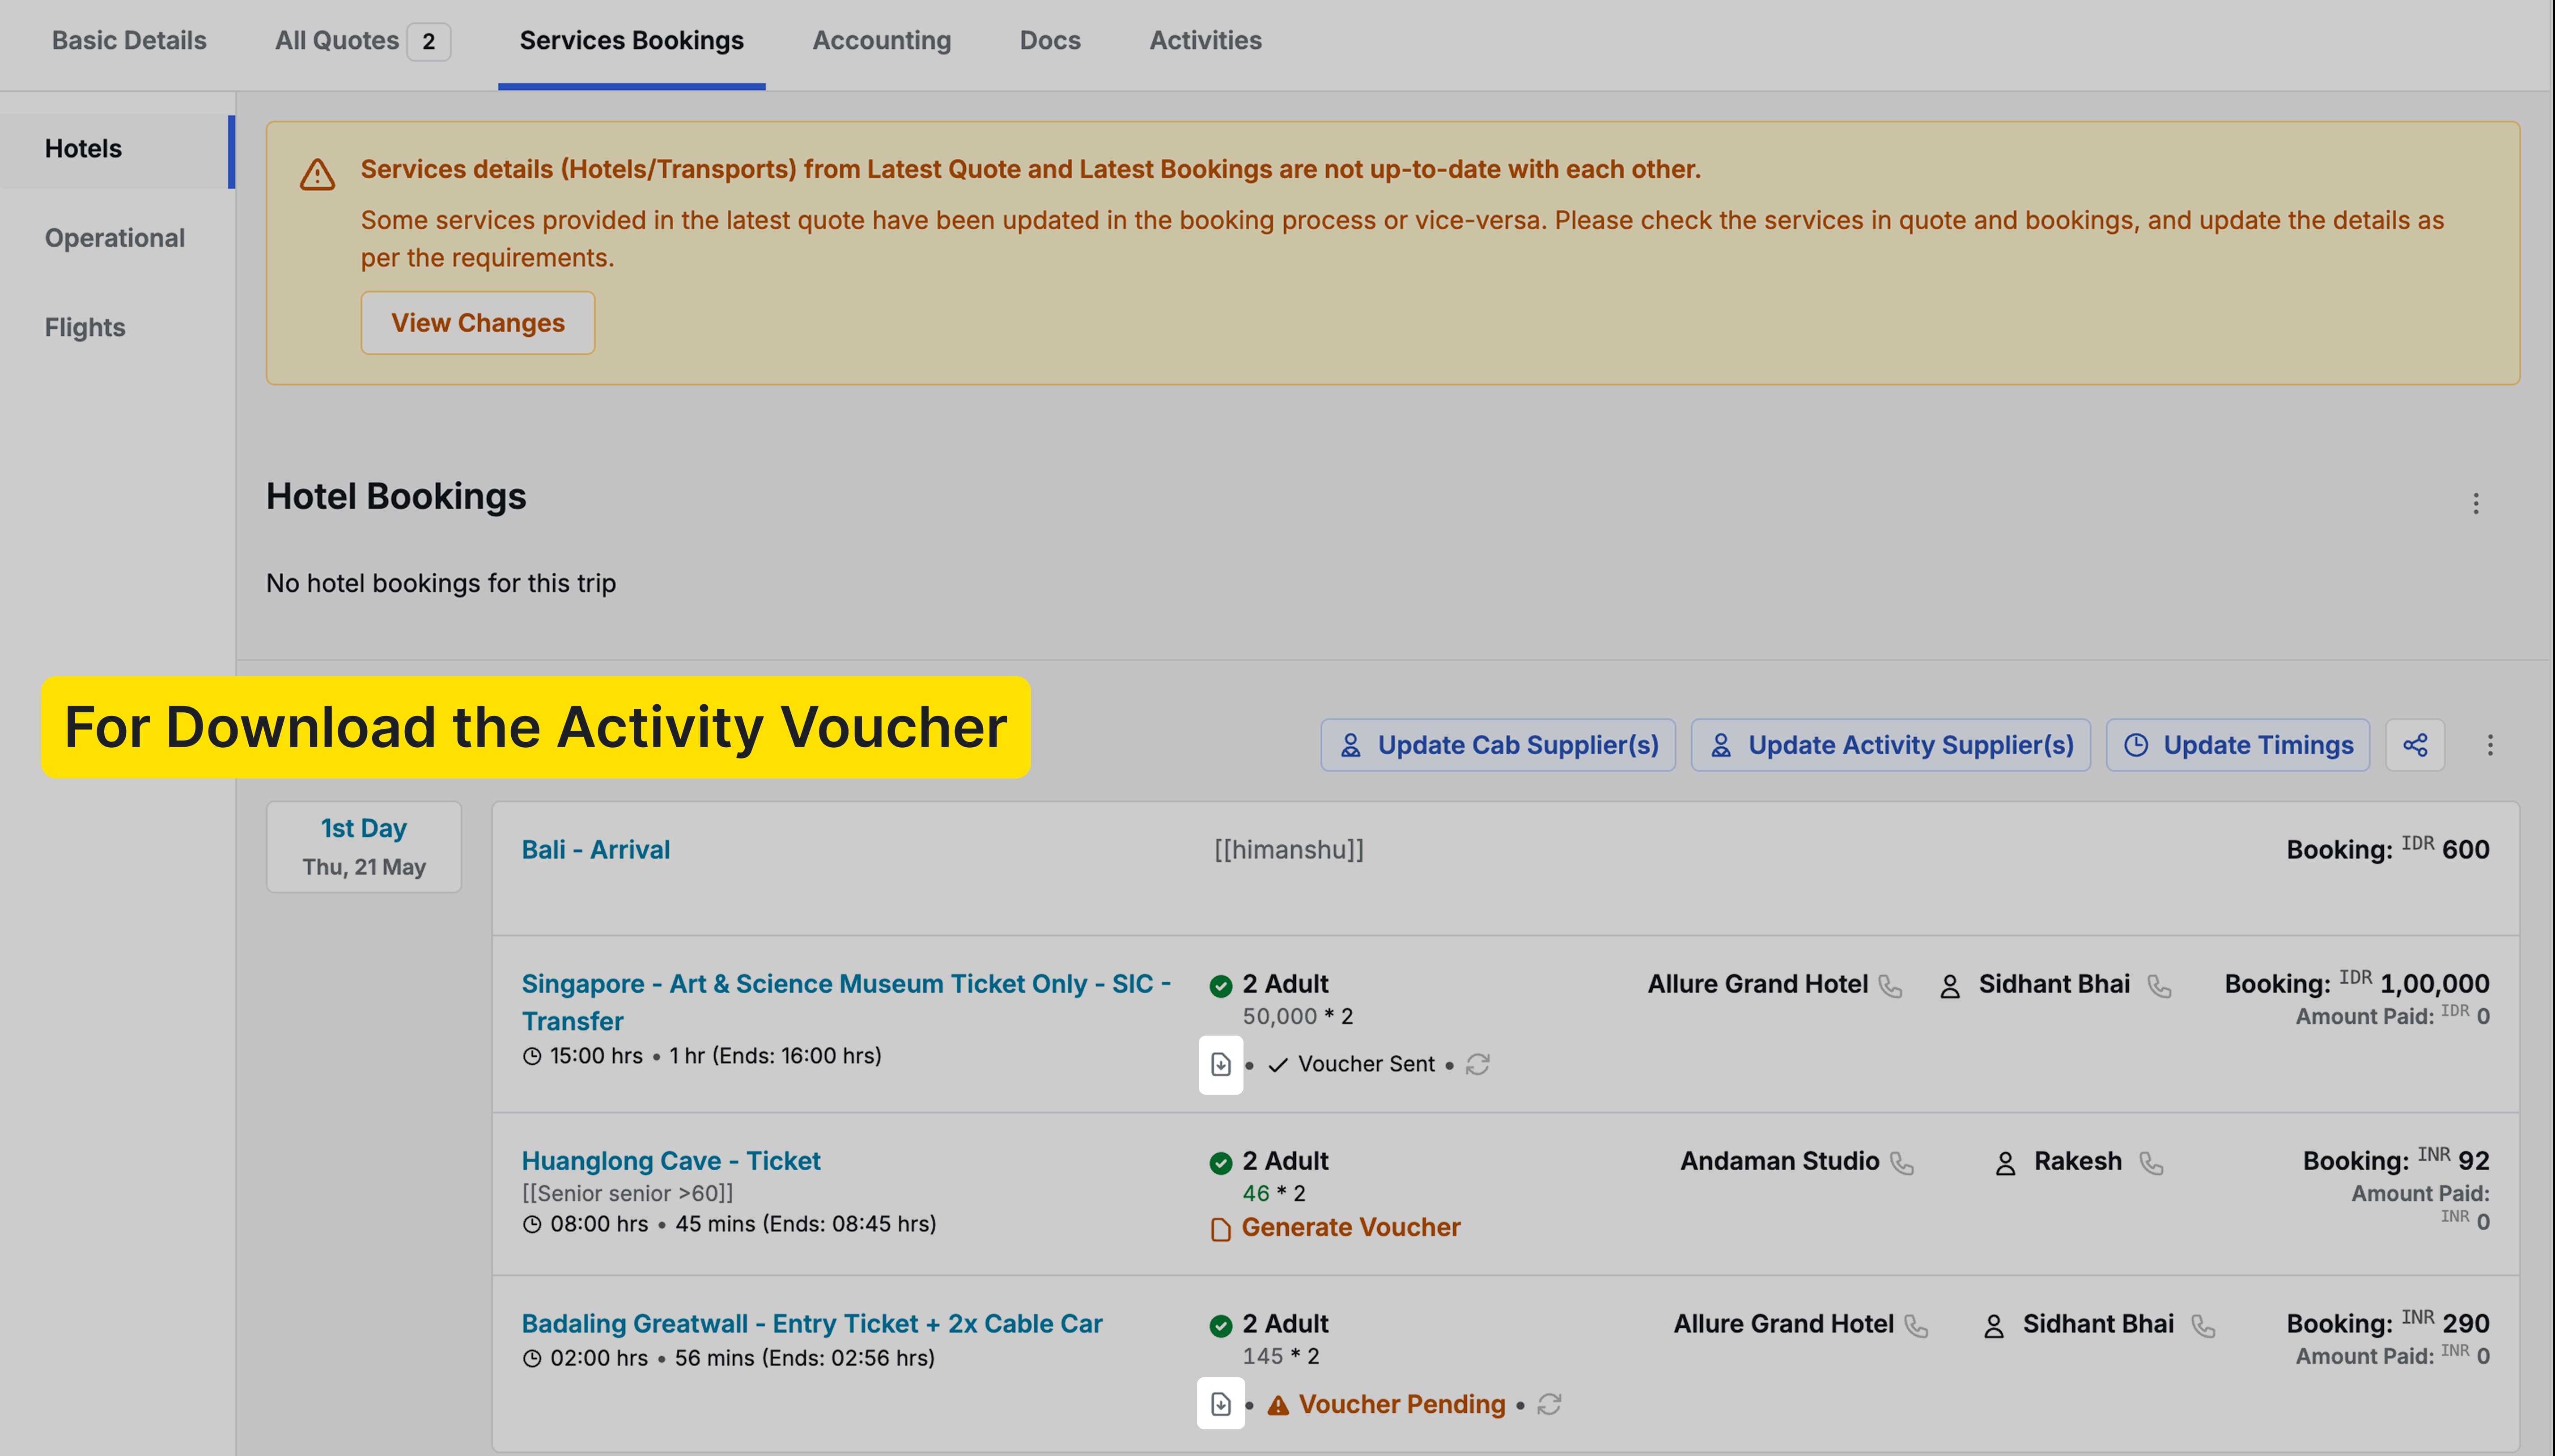
Task: Open Hotel Bookings three-dot menu
Action: (x=2476, y=503)
